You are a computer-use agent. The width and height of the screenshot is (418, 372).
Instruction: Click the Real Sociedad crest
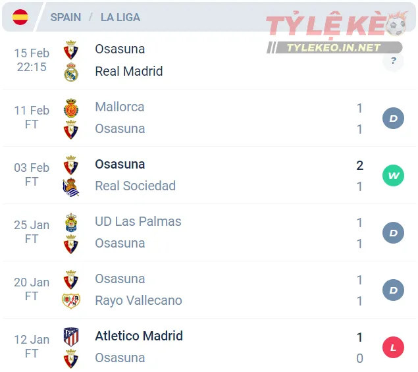[x=71, y=186]
